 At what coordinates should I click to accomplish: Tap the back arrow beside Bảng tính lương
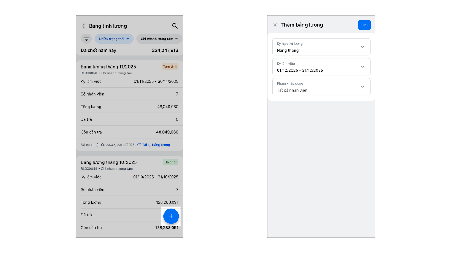(x=83, y=26)
